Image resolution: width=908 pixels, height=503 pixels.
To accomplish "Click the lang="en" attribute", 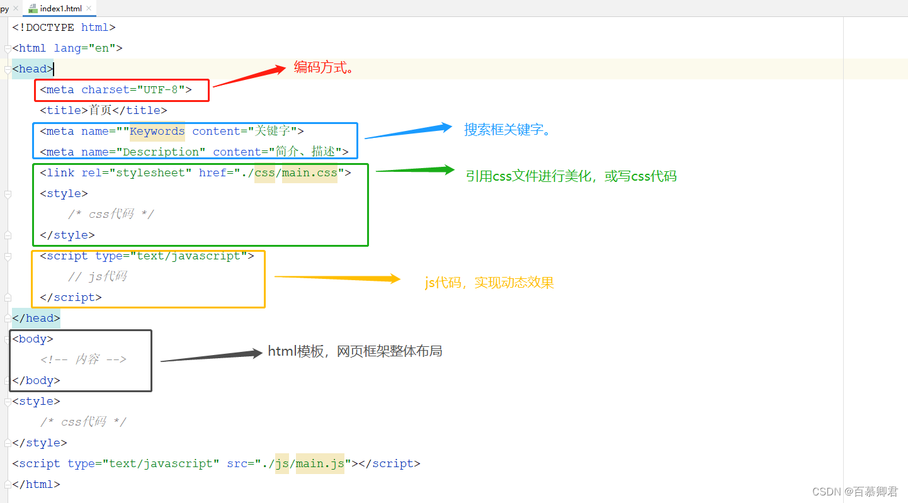I will (x=84, y=48).
